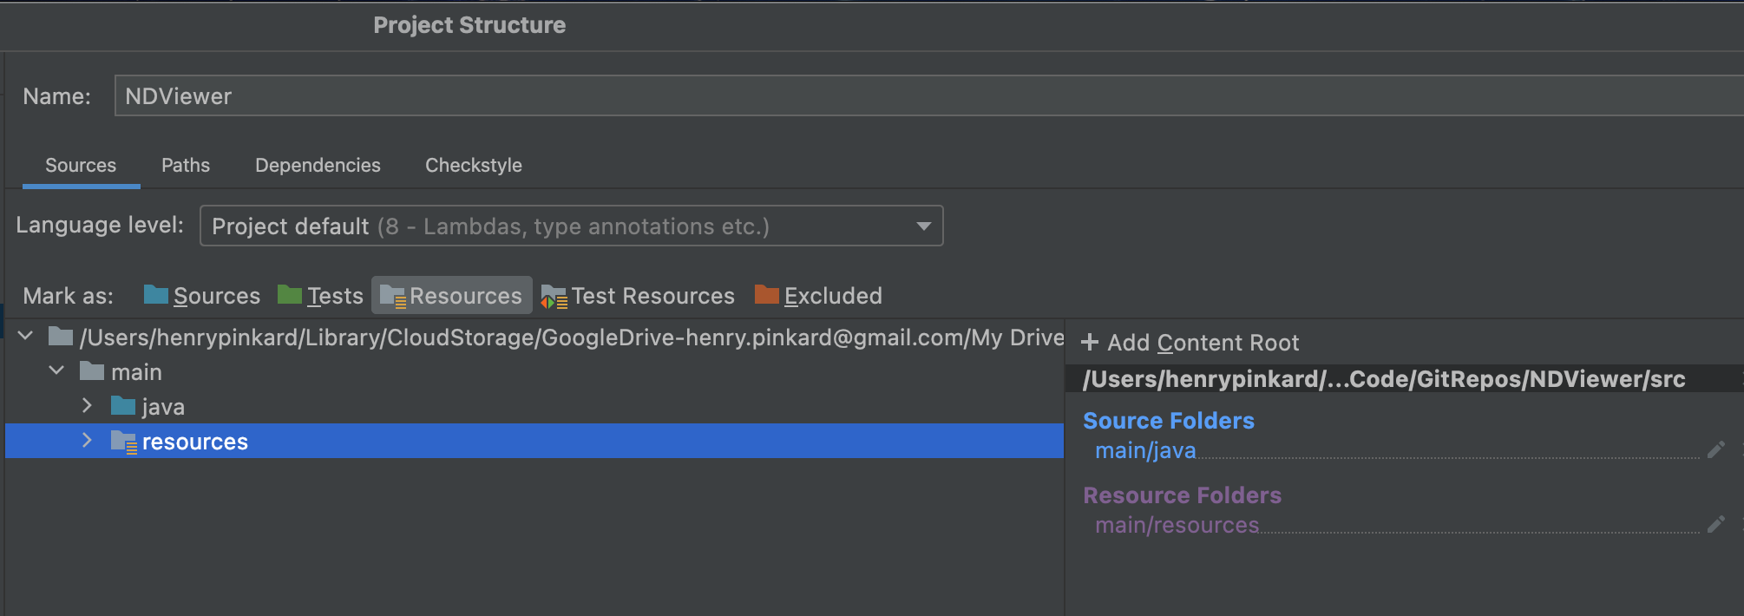Mark folder as Tests
This screenshot has width=1744, height=616.
point(320,296)
